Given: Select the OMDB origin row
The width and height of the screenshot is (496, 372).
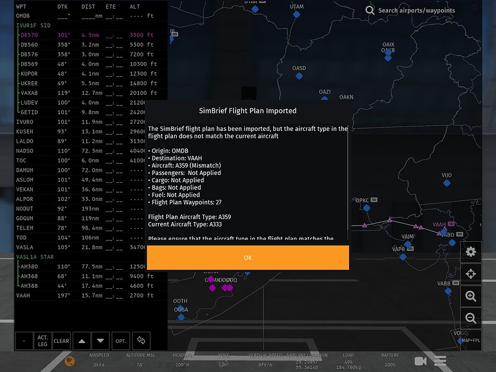Looking at the screenshot, I should pyautogui.click(x=91, y=16).
